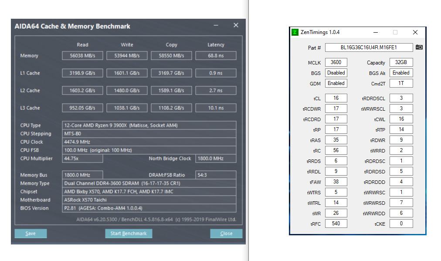Click DRAM:FSB Ratio value 54:3
The height and width of the screenshot is (261, 441).
coord(216,175)
